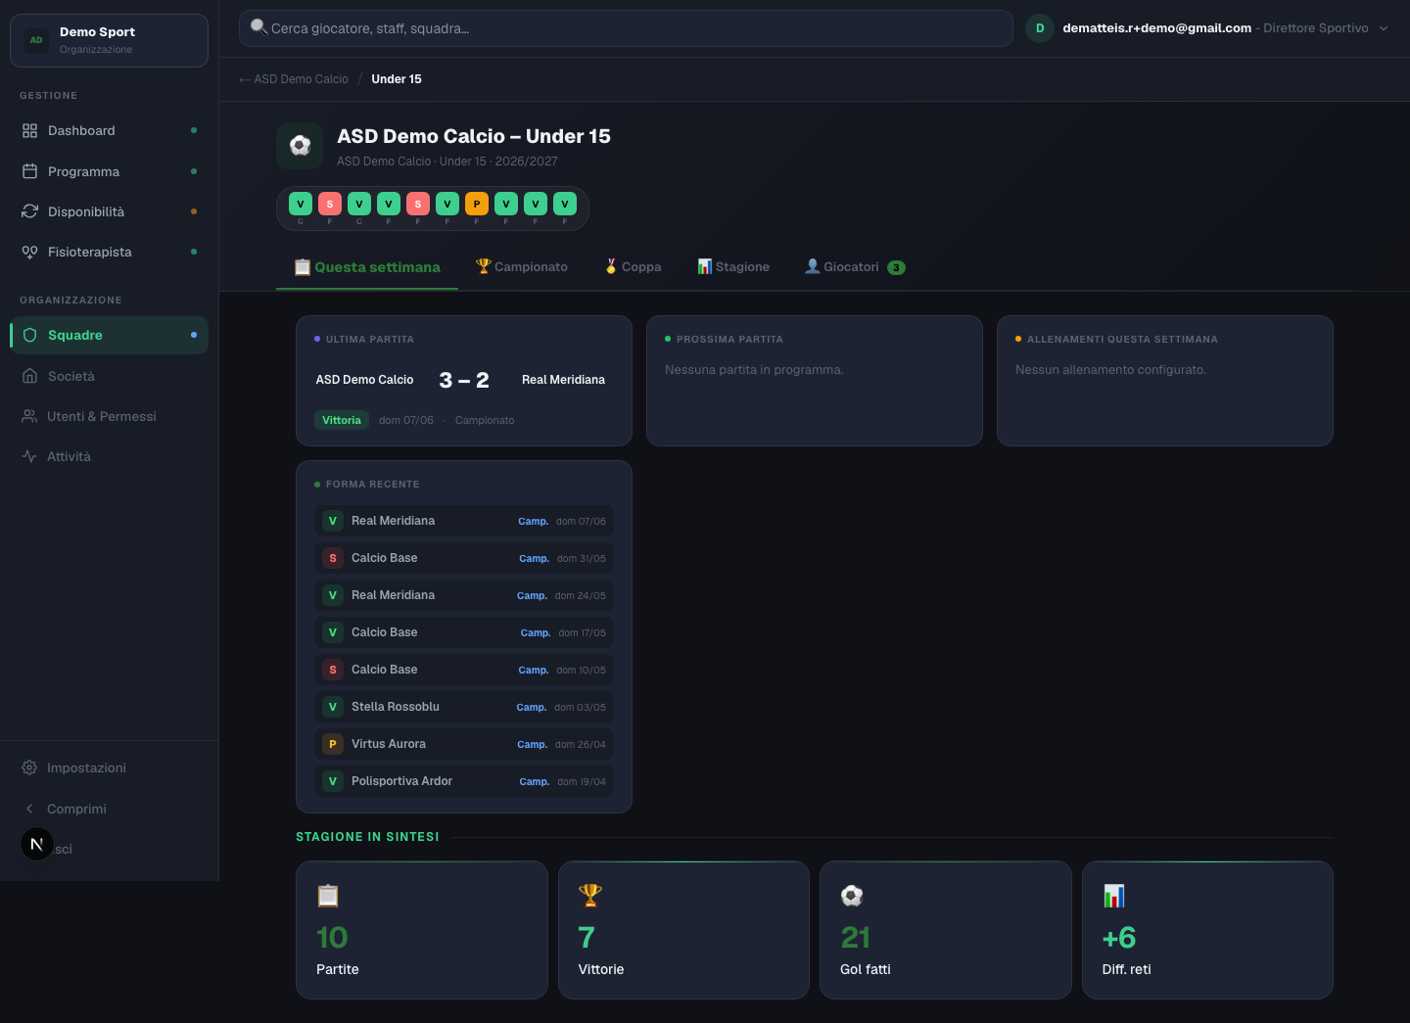This screenshot has height=1023, width=1410.
Task: Click the Partite clipboard icon
Action: click(x=328, y=896)
